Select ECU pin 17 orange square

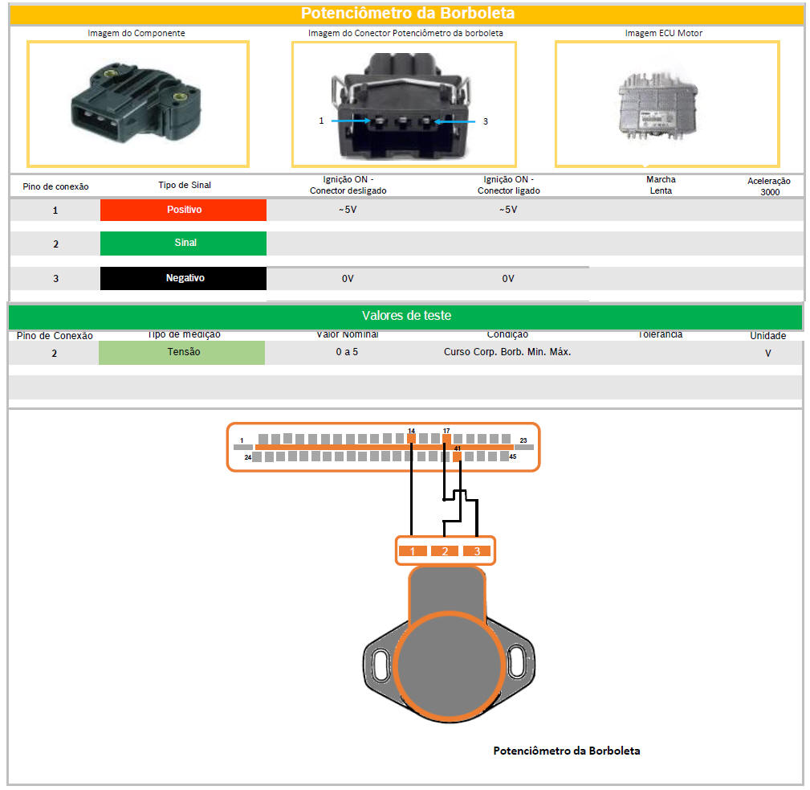point(446,439)
